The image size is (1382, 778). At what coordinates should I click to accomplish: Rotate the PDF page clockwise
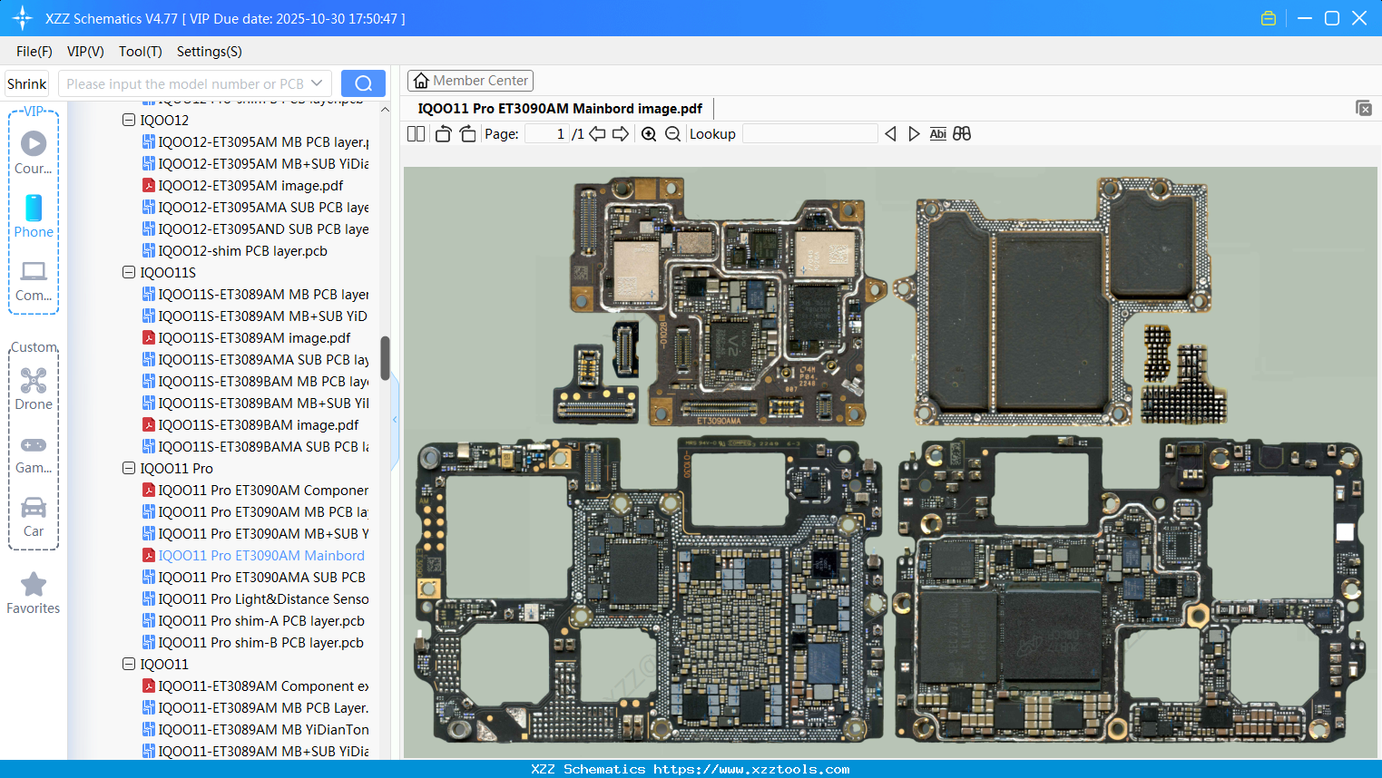(x=466, y=133)
